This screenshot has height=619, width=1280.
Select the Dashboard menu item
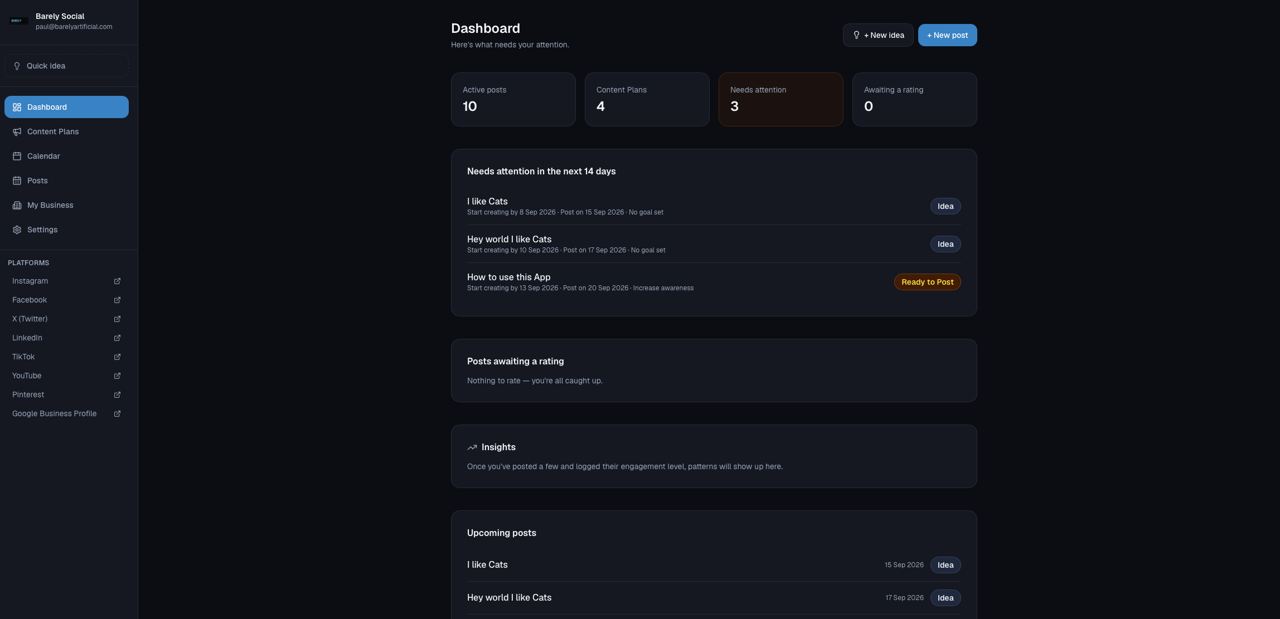(x=66, y=107)
